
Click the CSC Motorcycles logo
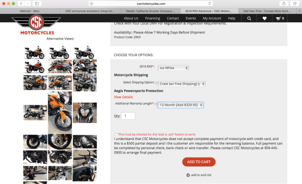point(36,25)
